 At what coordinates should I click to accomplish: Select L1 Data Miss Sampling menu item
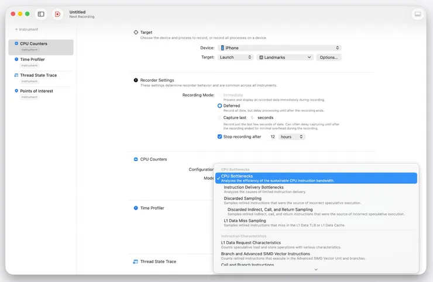pos(316,222)
